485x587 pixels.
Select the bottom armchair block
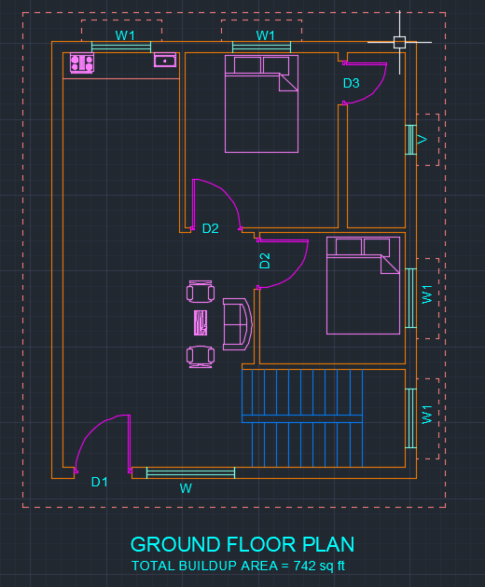click(201, 357)
